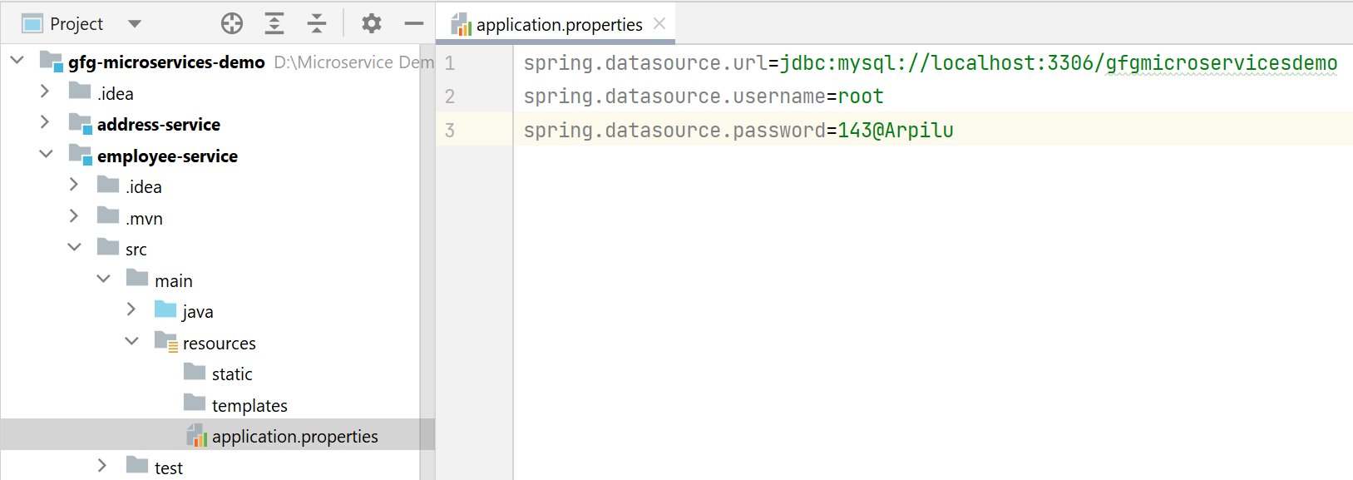1353x480 pixels.
Task: Click the address-service module folder icon
Action: tap(80, 124)
